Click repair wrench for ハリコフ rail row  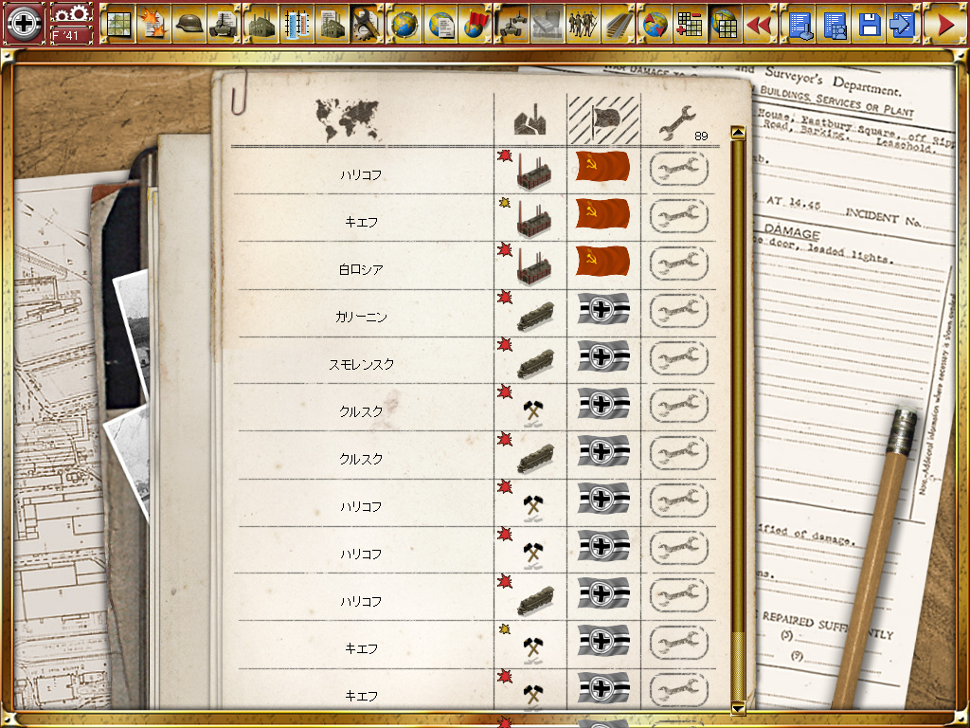[x=678, y=595]
